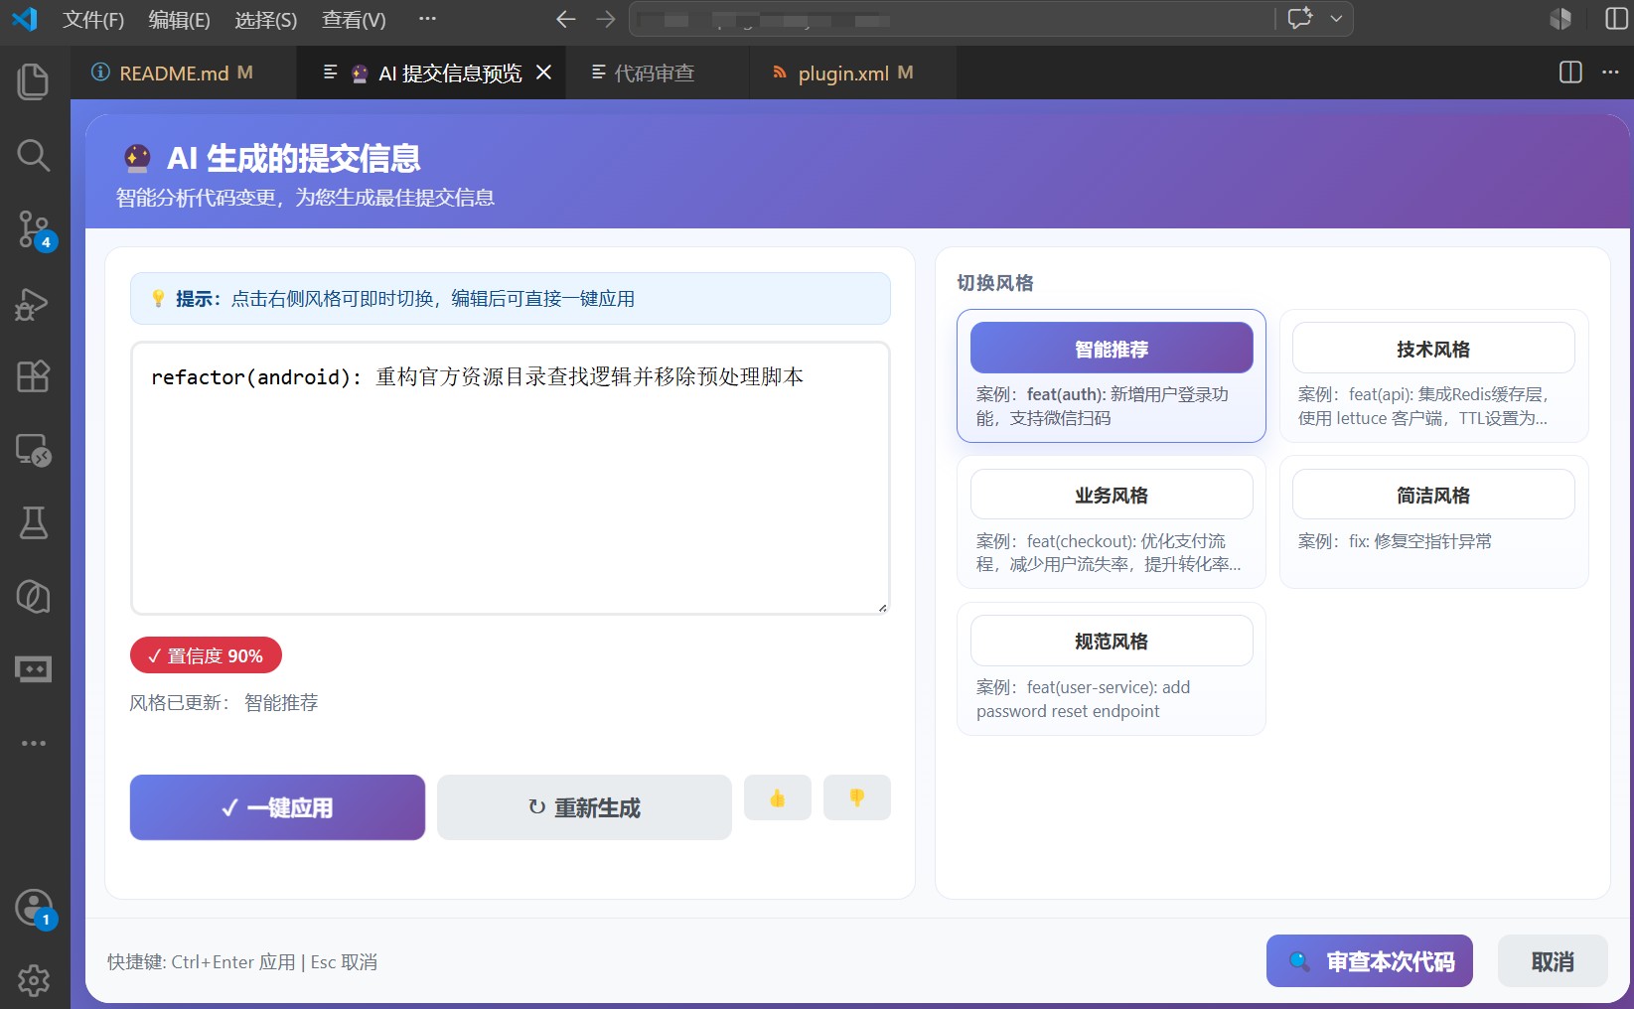1634x1009 pixels.
Task: Open the Explorer view in activity bar
Action: [34, 81]
